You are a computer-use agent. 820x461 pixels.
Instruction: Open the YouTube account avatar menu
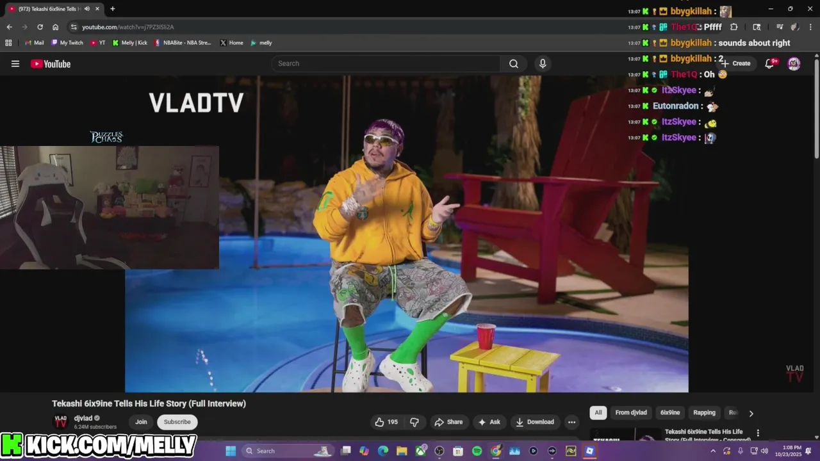tap(794, 63)
